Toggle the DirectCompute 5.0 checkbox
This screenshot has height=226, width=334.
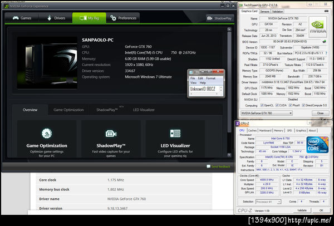(303, 105)
